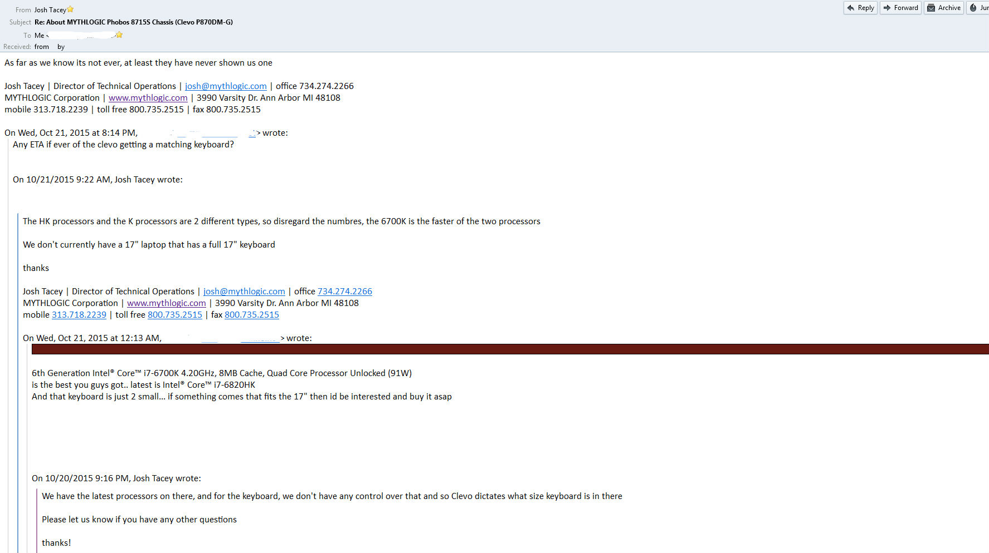Click 'On Wed, Oct 21, 2015 at 8:14 PM' line
The width and height of the screenshot is (989, 553).
(146, 133)
